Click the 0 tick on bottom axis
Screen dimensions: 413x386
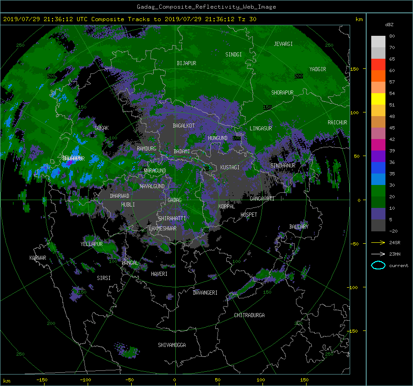[x=175, y=380]
